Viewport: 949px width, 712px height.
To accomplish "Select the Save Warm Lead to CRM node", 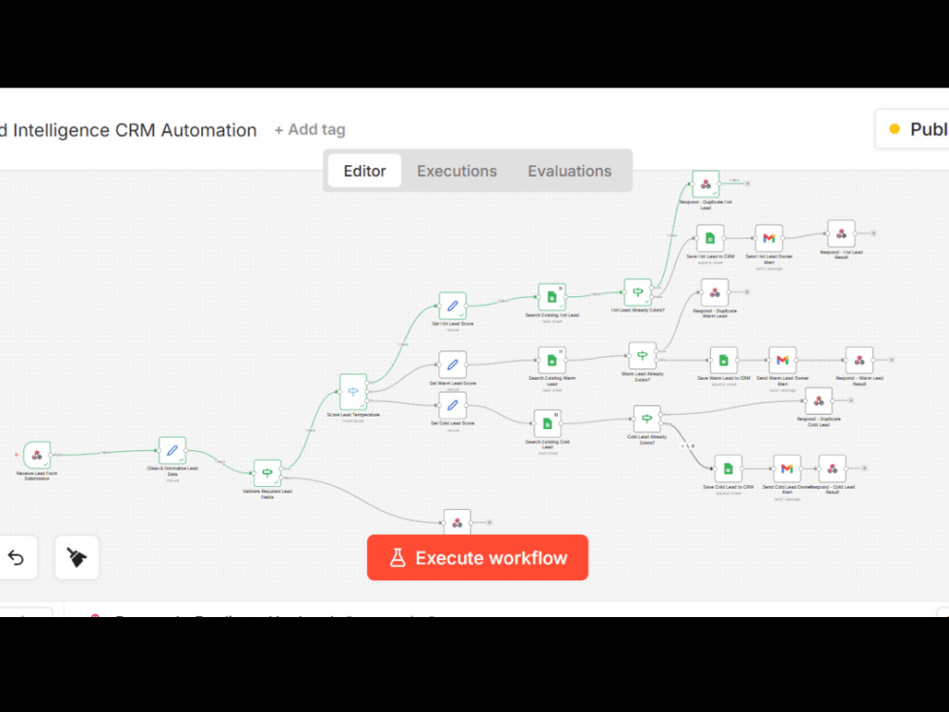I will 724,360.
